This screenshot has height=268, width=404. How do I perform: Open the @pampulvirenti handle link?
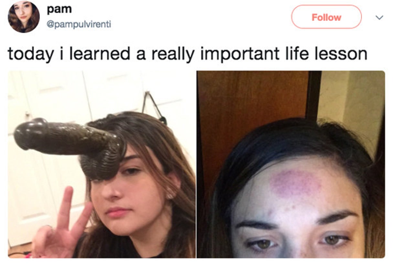coord(79,24)
